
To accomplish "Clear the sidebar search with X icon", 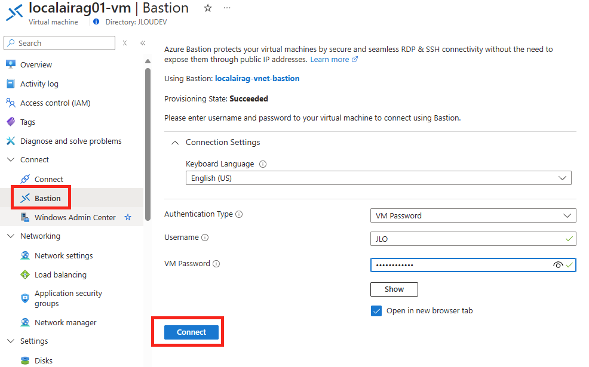I will (125, 43).
